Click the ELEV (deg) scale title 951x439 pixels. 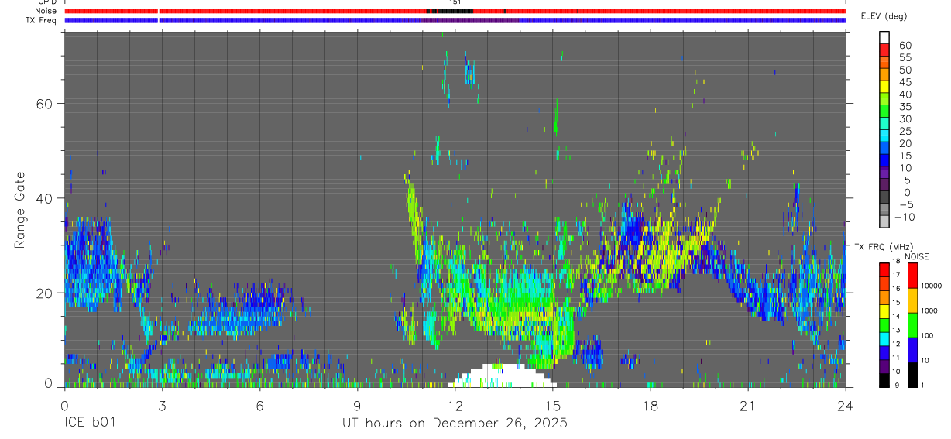click(x=884, y=16)
